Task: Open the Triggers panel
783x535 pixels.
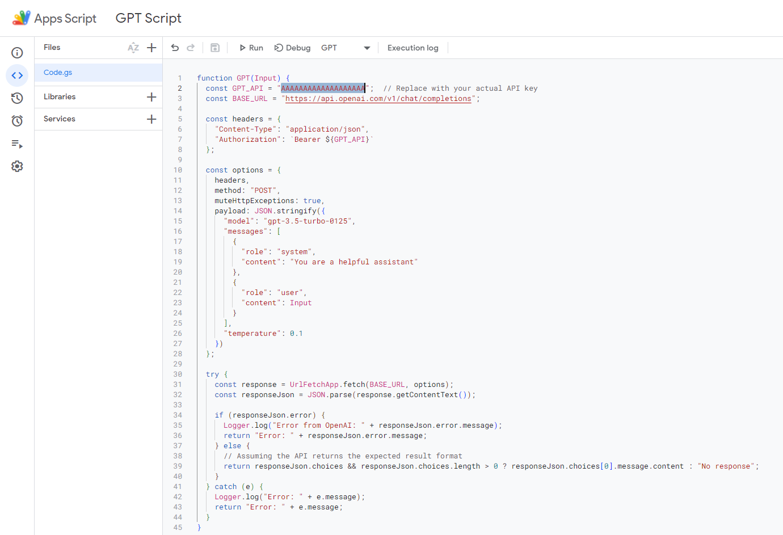Action: (17, 120)
